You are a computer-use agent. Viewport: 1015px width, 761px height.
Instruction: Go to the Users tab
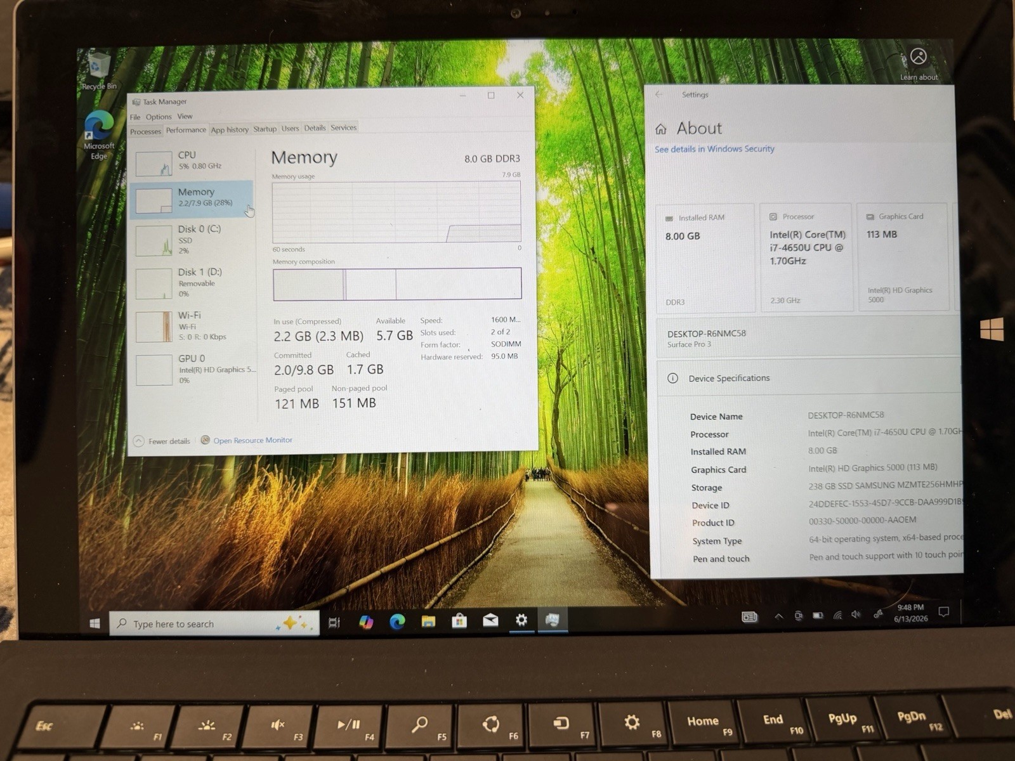[x=290, y=128]
